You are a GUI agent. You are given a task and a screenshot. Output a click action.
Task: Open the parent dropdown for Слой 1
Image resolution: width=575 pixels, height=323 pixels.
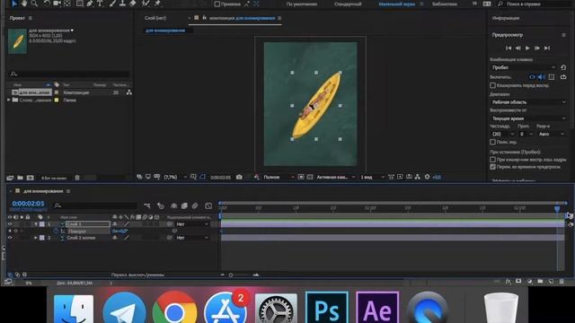(192, 224)
